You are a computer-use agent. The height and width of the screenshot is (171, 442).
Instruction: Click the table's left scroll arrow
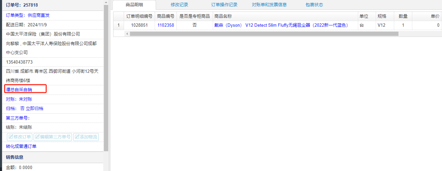click(x=127, y=34)
